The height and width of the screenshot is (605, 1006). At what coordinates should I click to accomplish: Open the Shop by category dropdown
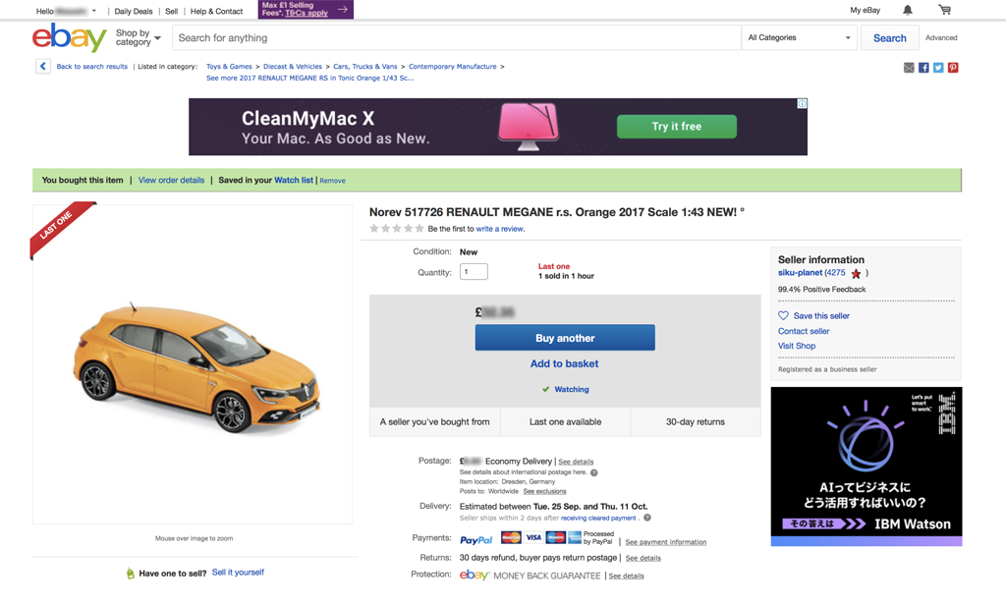point(138,38)
